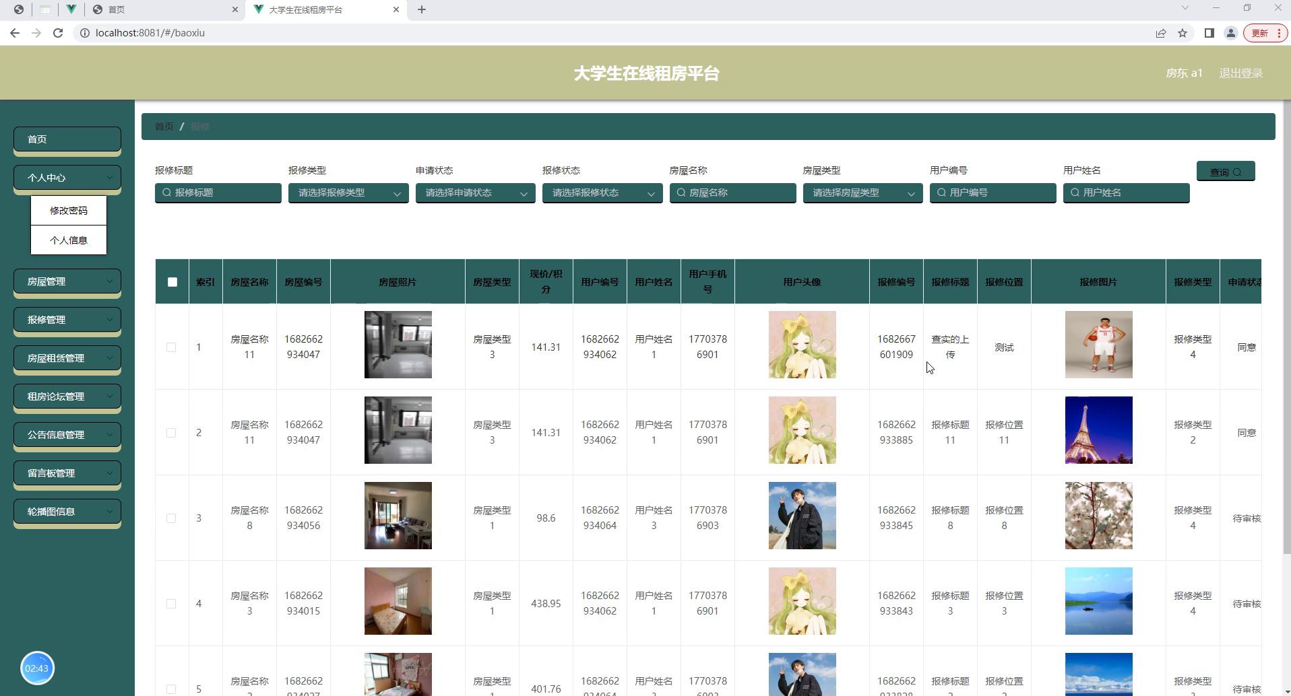Open the browser profile icon
The image size is (1291, 696).
[x=1230, y=33]
